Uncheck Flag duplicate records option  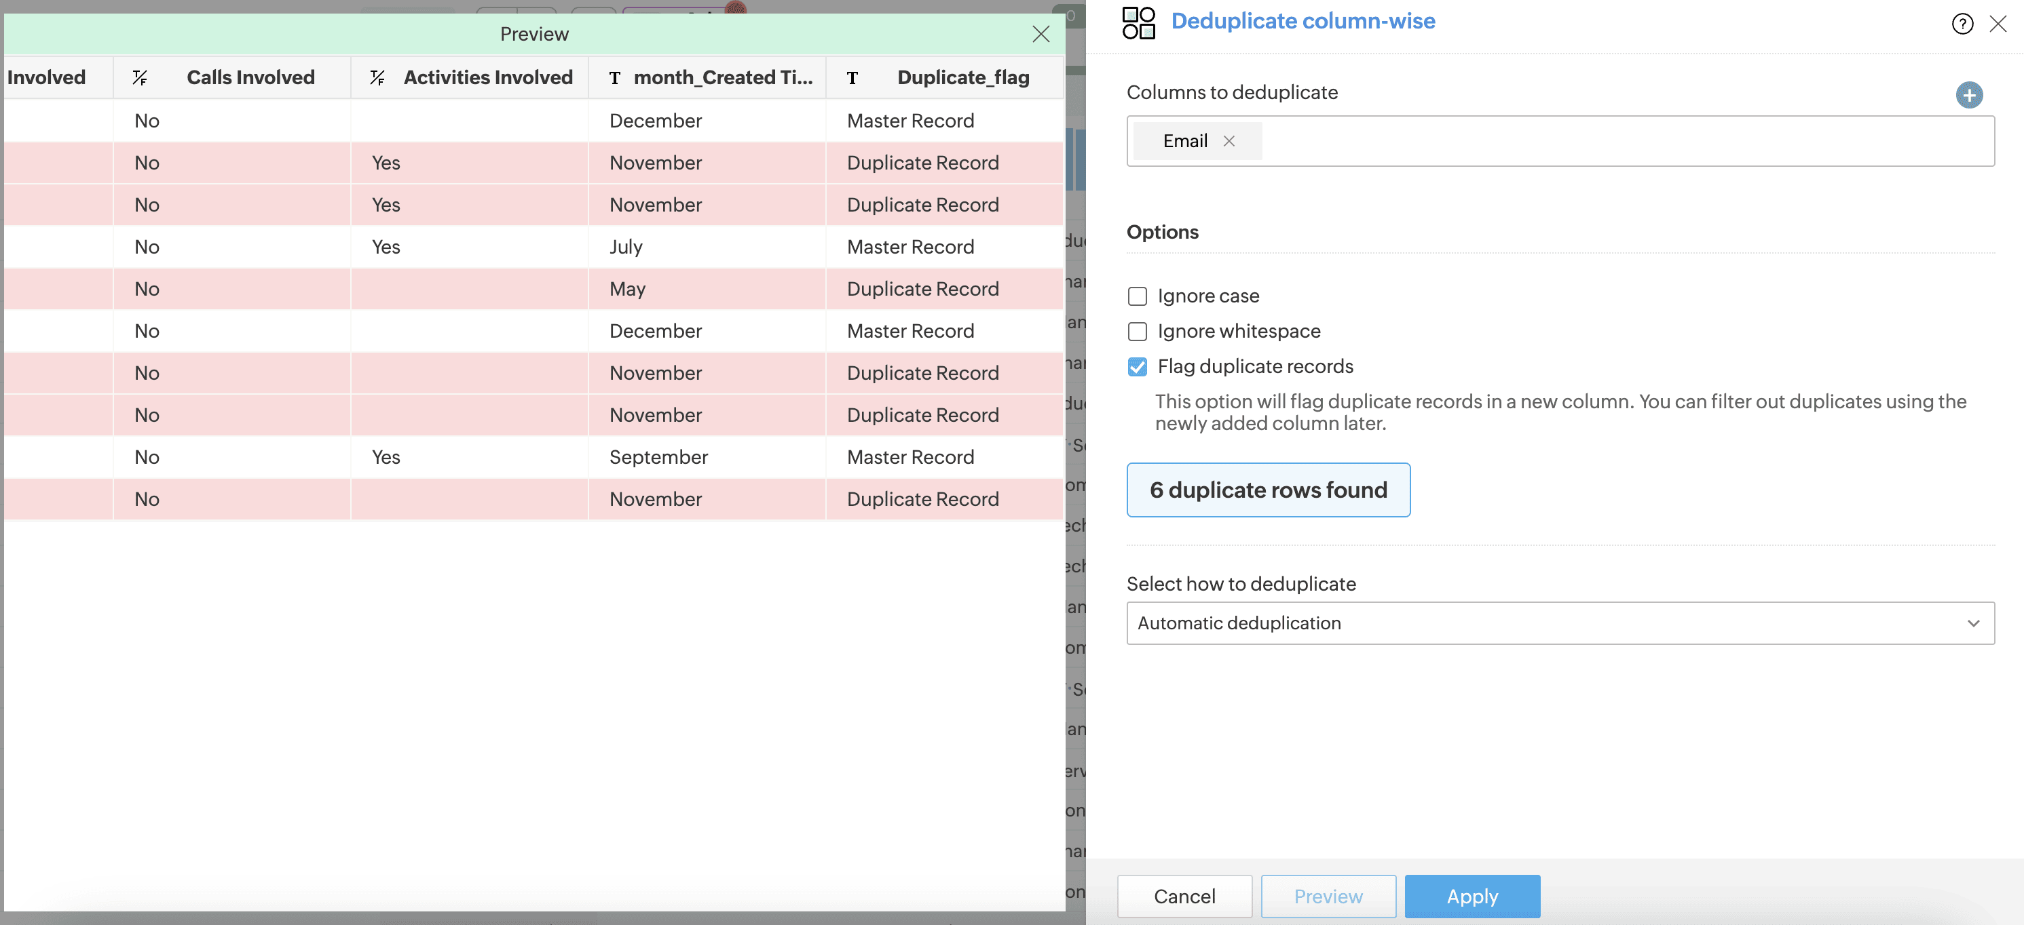[1137, 367]
